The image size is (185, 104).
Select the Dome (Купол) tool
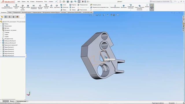(x=72, y=7)
